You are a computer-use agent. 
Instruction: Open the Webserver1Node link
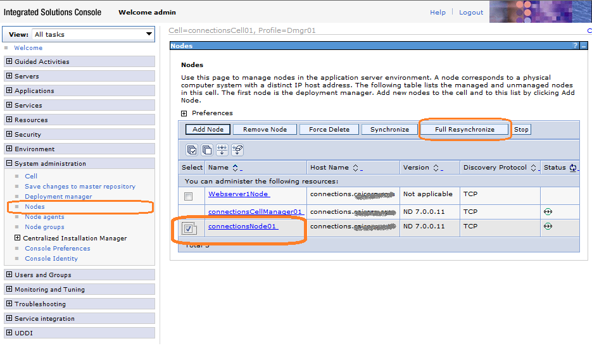point(239,194)
